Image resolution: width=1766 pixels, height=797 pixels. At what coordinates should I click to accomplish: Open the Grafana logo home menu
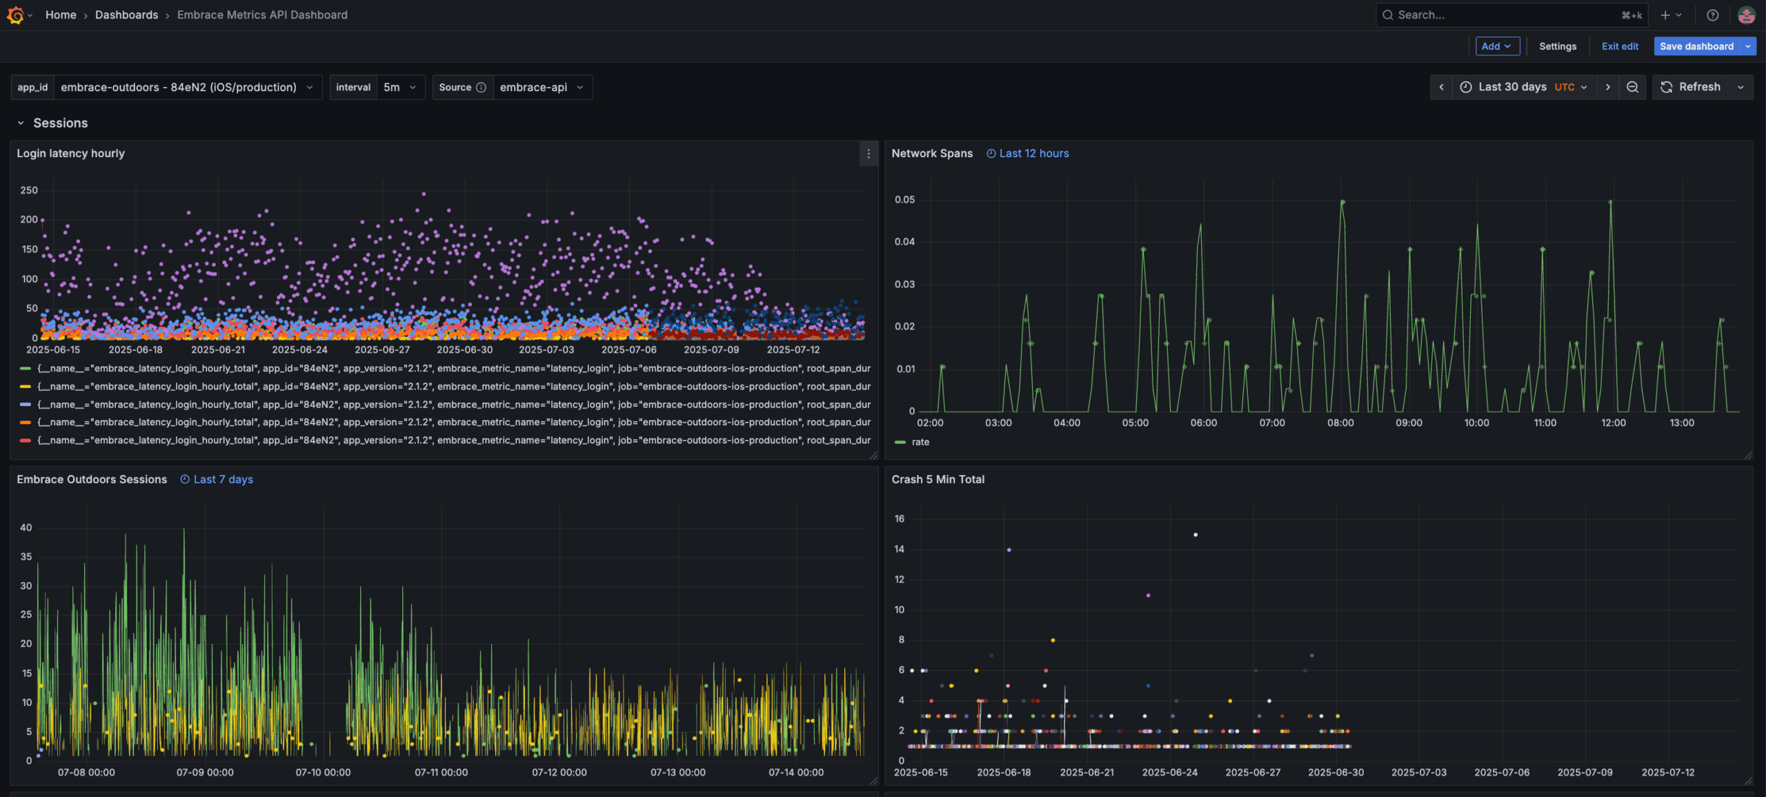pos(15,15)
